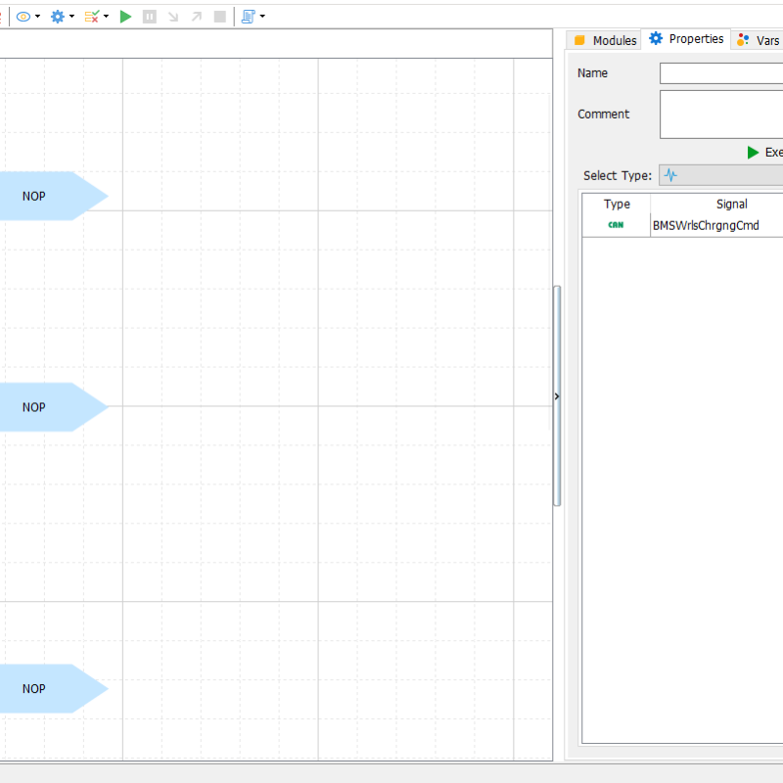This screenshot has width=783, height=783.
Task: Click the checklist validation icon
Action: (x=92, y=17)
